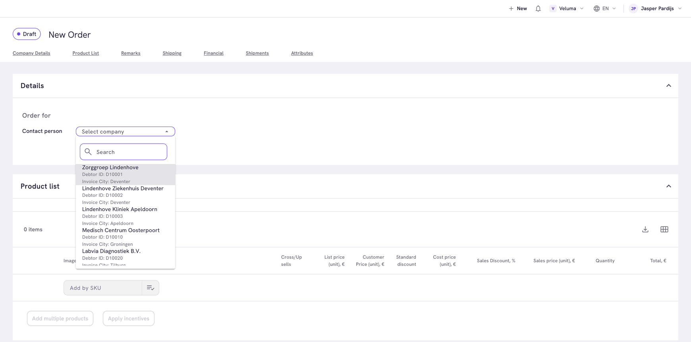Open the Veluma workspace dropdown
The image size is (691, 342).
(x=567, y=8)
